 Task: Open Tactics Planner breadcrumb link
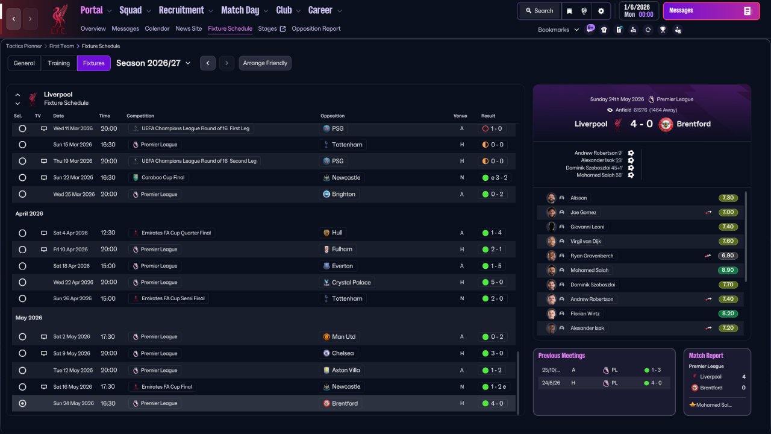[23, 46]
